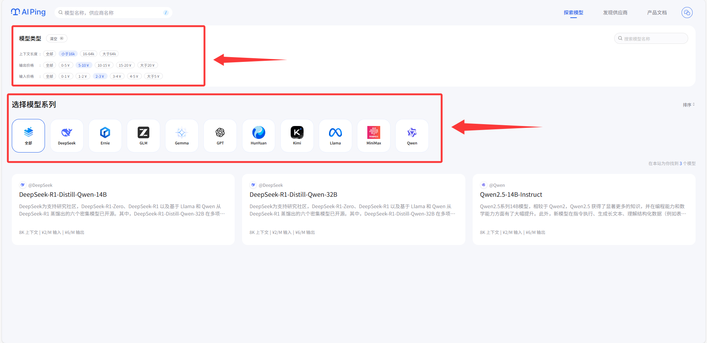This screenshot has height=343, width=707.
Task: Enable the 16-64k context length filter
Action: tap(88, 54)
